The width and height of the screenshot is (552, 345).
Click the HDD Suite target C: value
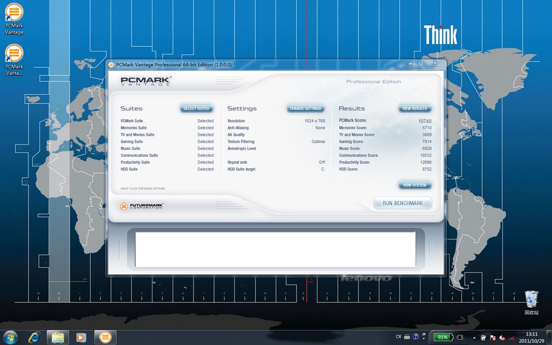(323, 169)
